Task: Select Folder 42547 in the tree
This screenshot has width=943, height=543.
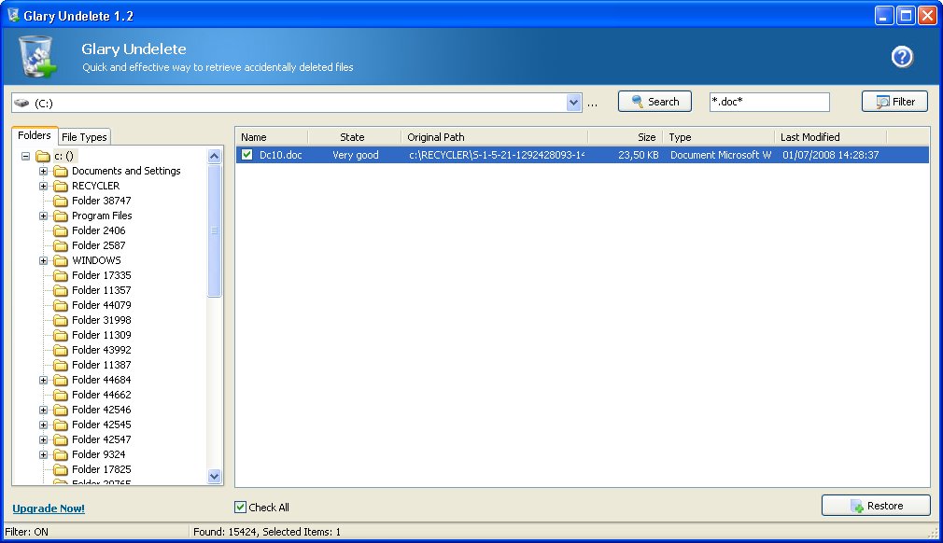Action: pyautogui.click(x=101, y=439)
